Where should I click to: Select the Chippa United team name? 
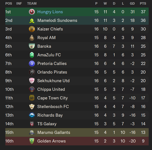51,89
